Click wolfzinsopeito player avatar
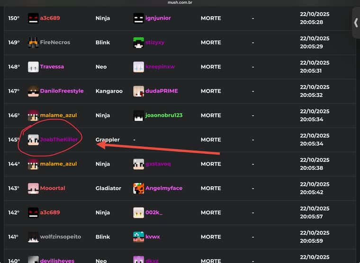The height and width of the screenshot is (263, 360). click(33, 237)
